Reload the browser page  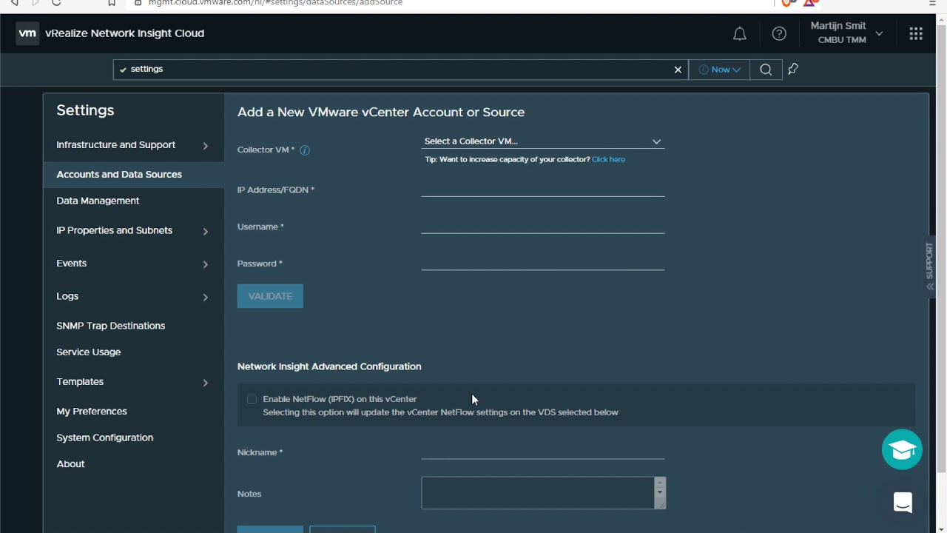tap(56, 3)
